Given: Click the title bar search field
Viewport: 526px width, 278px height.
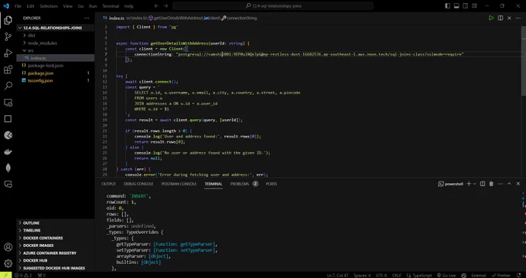Looking at the screenshot, I should (273, 6).
